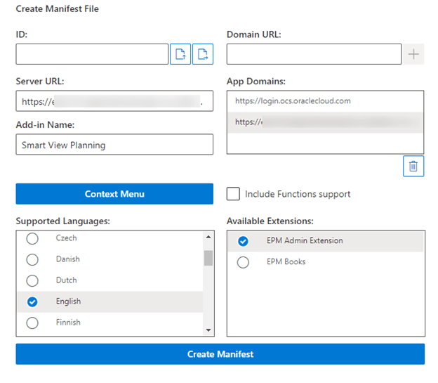
Task: Open the Context Menu button
Action: click(x=114, y=194)
